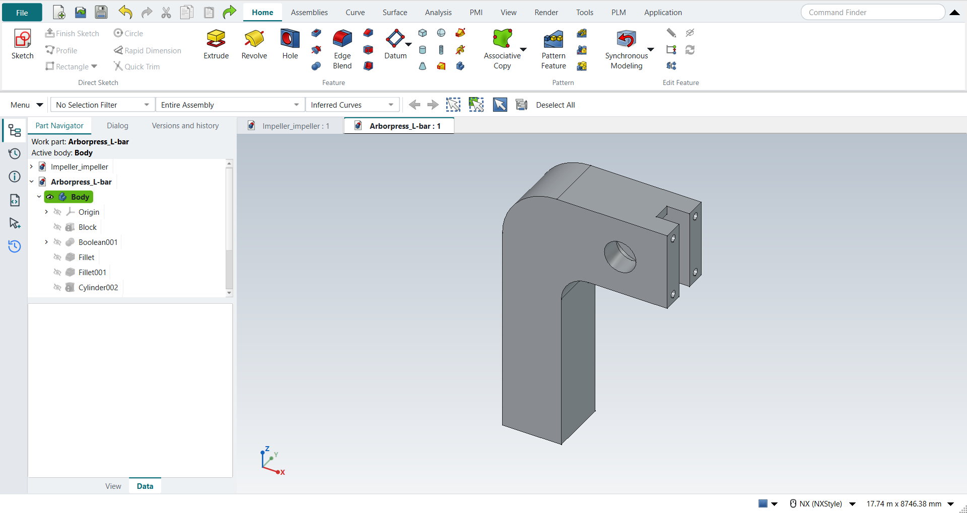Click the blue background color swatch
967x513 pixels.
763,503
